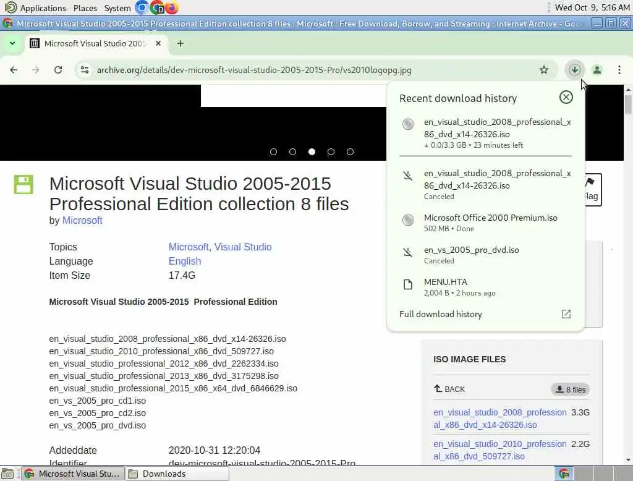
Task: Download en_visual_studio_2008 ISO link in sidebar
Action: [499, 419]
